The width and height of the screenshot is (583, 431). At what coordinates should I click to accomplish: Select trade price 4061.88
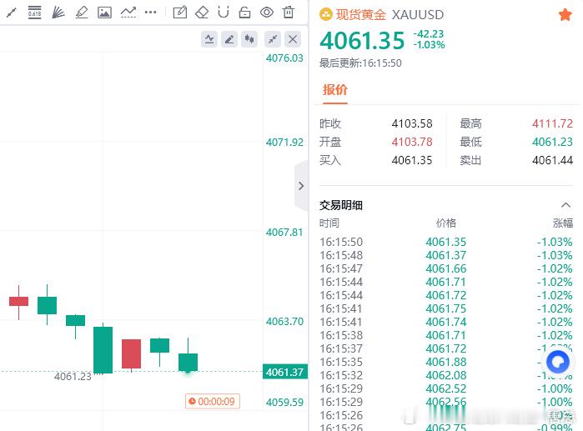coord(446,362)
